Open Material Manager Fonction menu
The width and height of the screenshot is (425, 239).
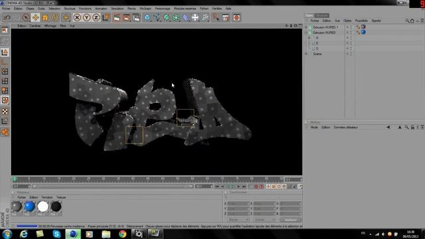(x=47, y=197)
